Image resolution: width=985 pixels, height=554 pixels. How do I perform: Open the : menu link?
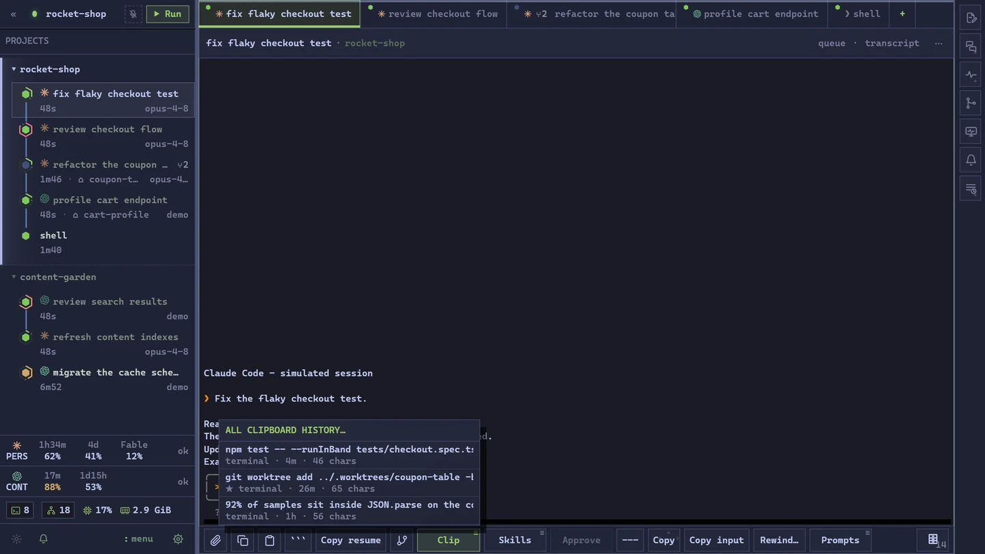coord(138,539)
